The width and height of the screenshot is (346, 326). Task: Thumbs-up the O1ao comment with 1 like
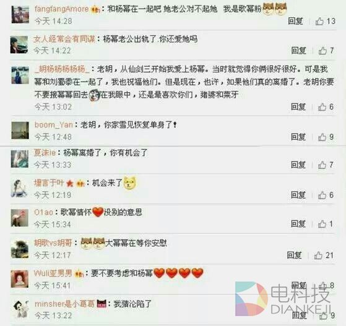click(x=326, y=224)
